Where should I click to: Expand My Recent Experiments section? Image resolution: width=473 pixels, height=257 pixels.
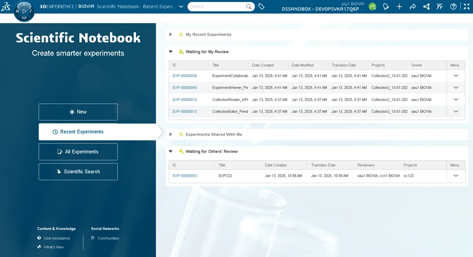(x=171, y=34)
